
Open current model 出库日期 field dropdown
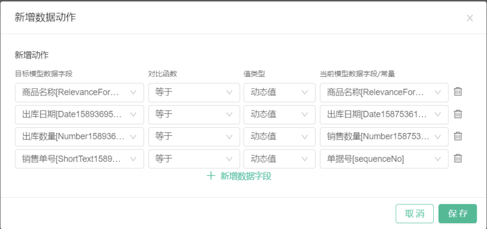[384, 114]
